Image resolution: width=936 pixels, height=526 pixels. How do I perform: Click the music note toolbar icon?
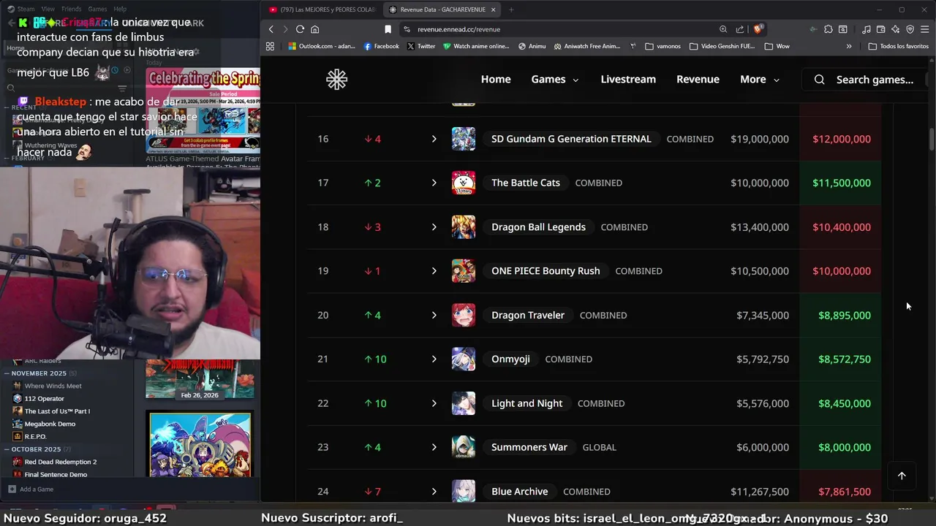tap(867, 29)
